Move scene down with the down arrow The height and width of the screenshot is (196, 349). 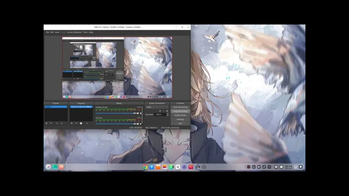coord(62,123)
